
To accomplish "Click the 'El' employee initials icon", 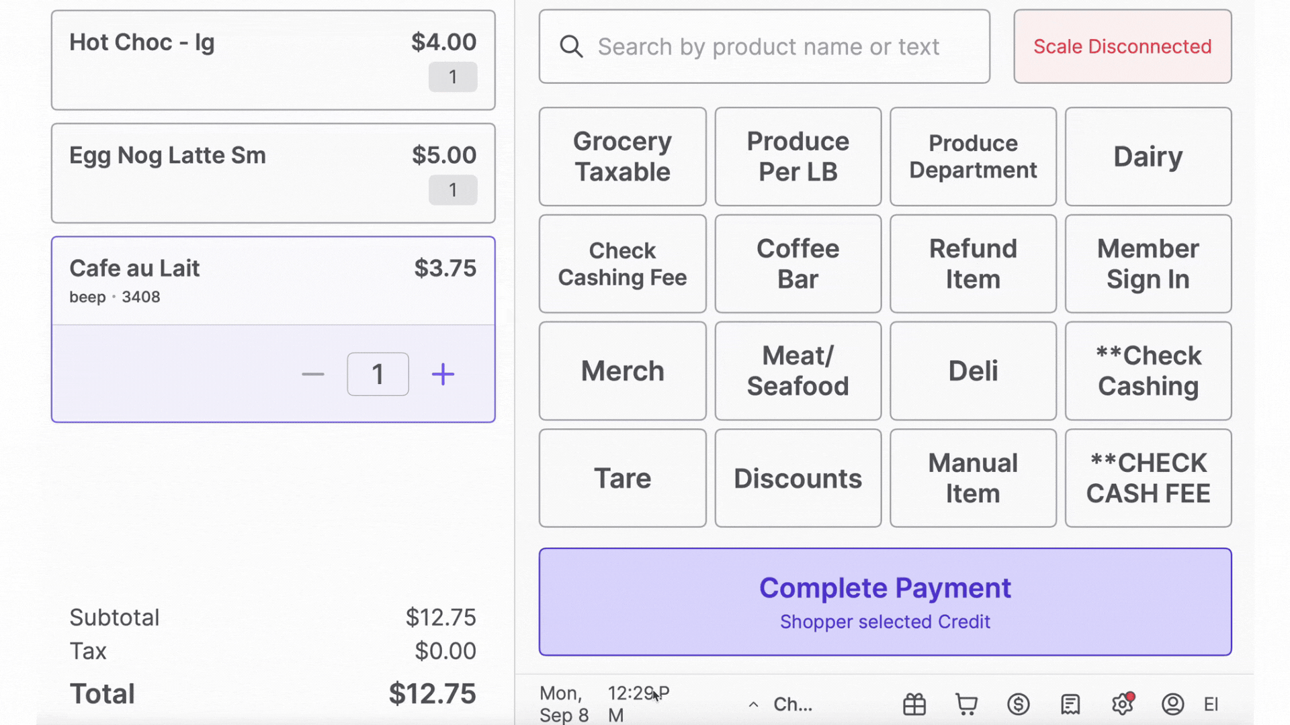I will (1212, 704).
